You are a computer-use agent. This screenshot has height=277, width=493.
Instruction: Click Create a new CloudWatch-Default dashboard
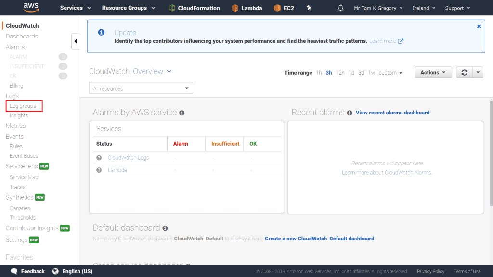(319, 239)
